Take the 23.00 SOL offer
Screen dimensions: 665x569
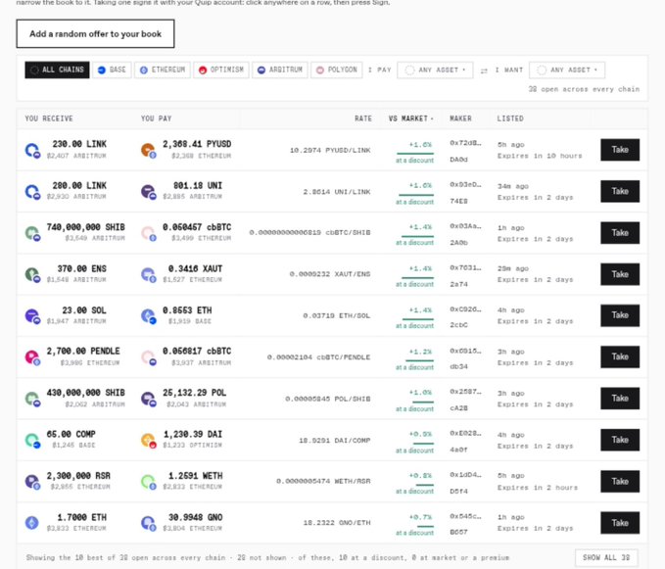click(620, 315)
